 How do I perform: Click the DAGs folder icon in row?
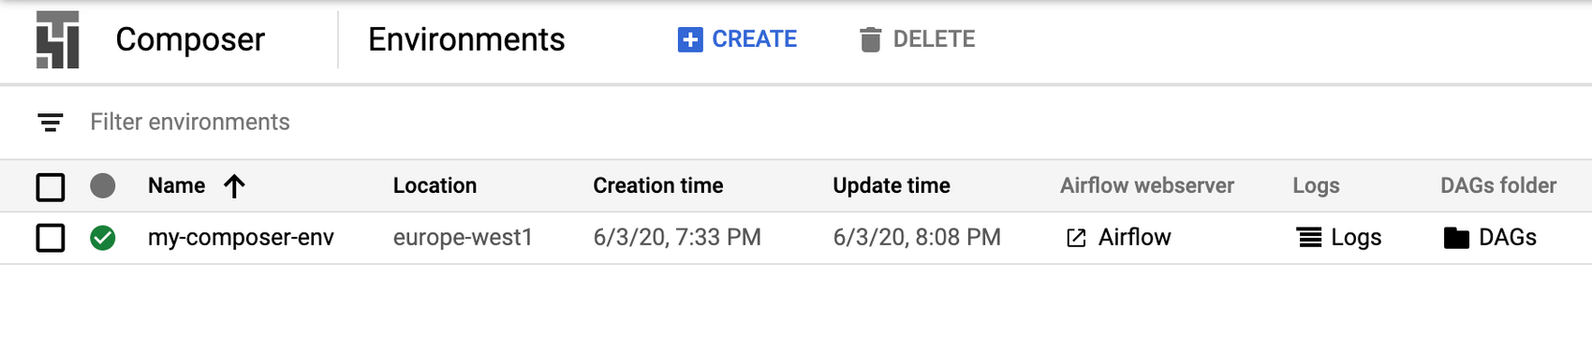(x=1456, y=238)
